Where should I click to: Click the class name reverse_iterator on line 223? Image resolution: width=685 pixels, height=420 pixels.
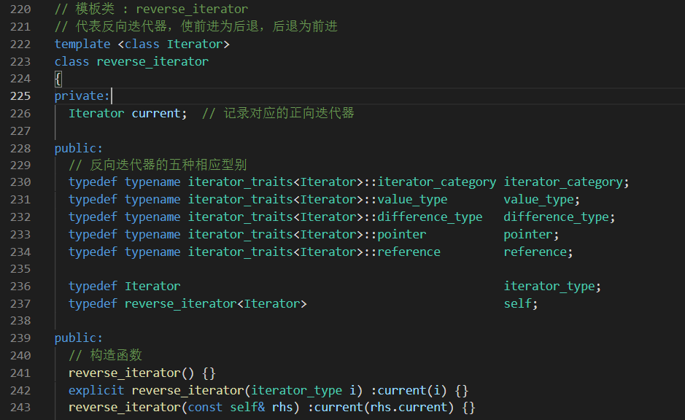152,61
